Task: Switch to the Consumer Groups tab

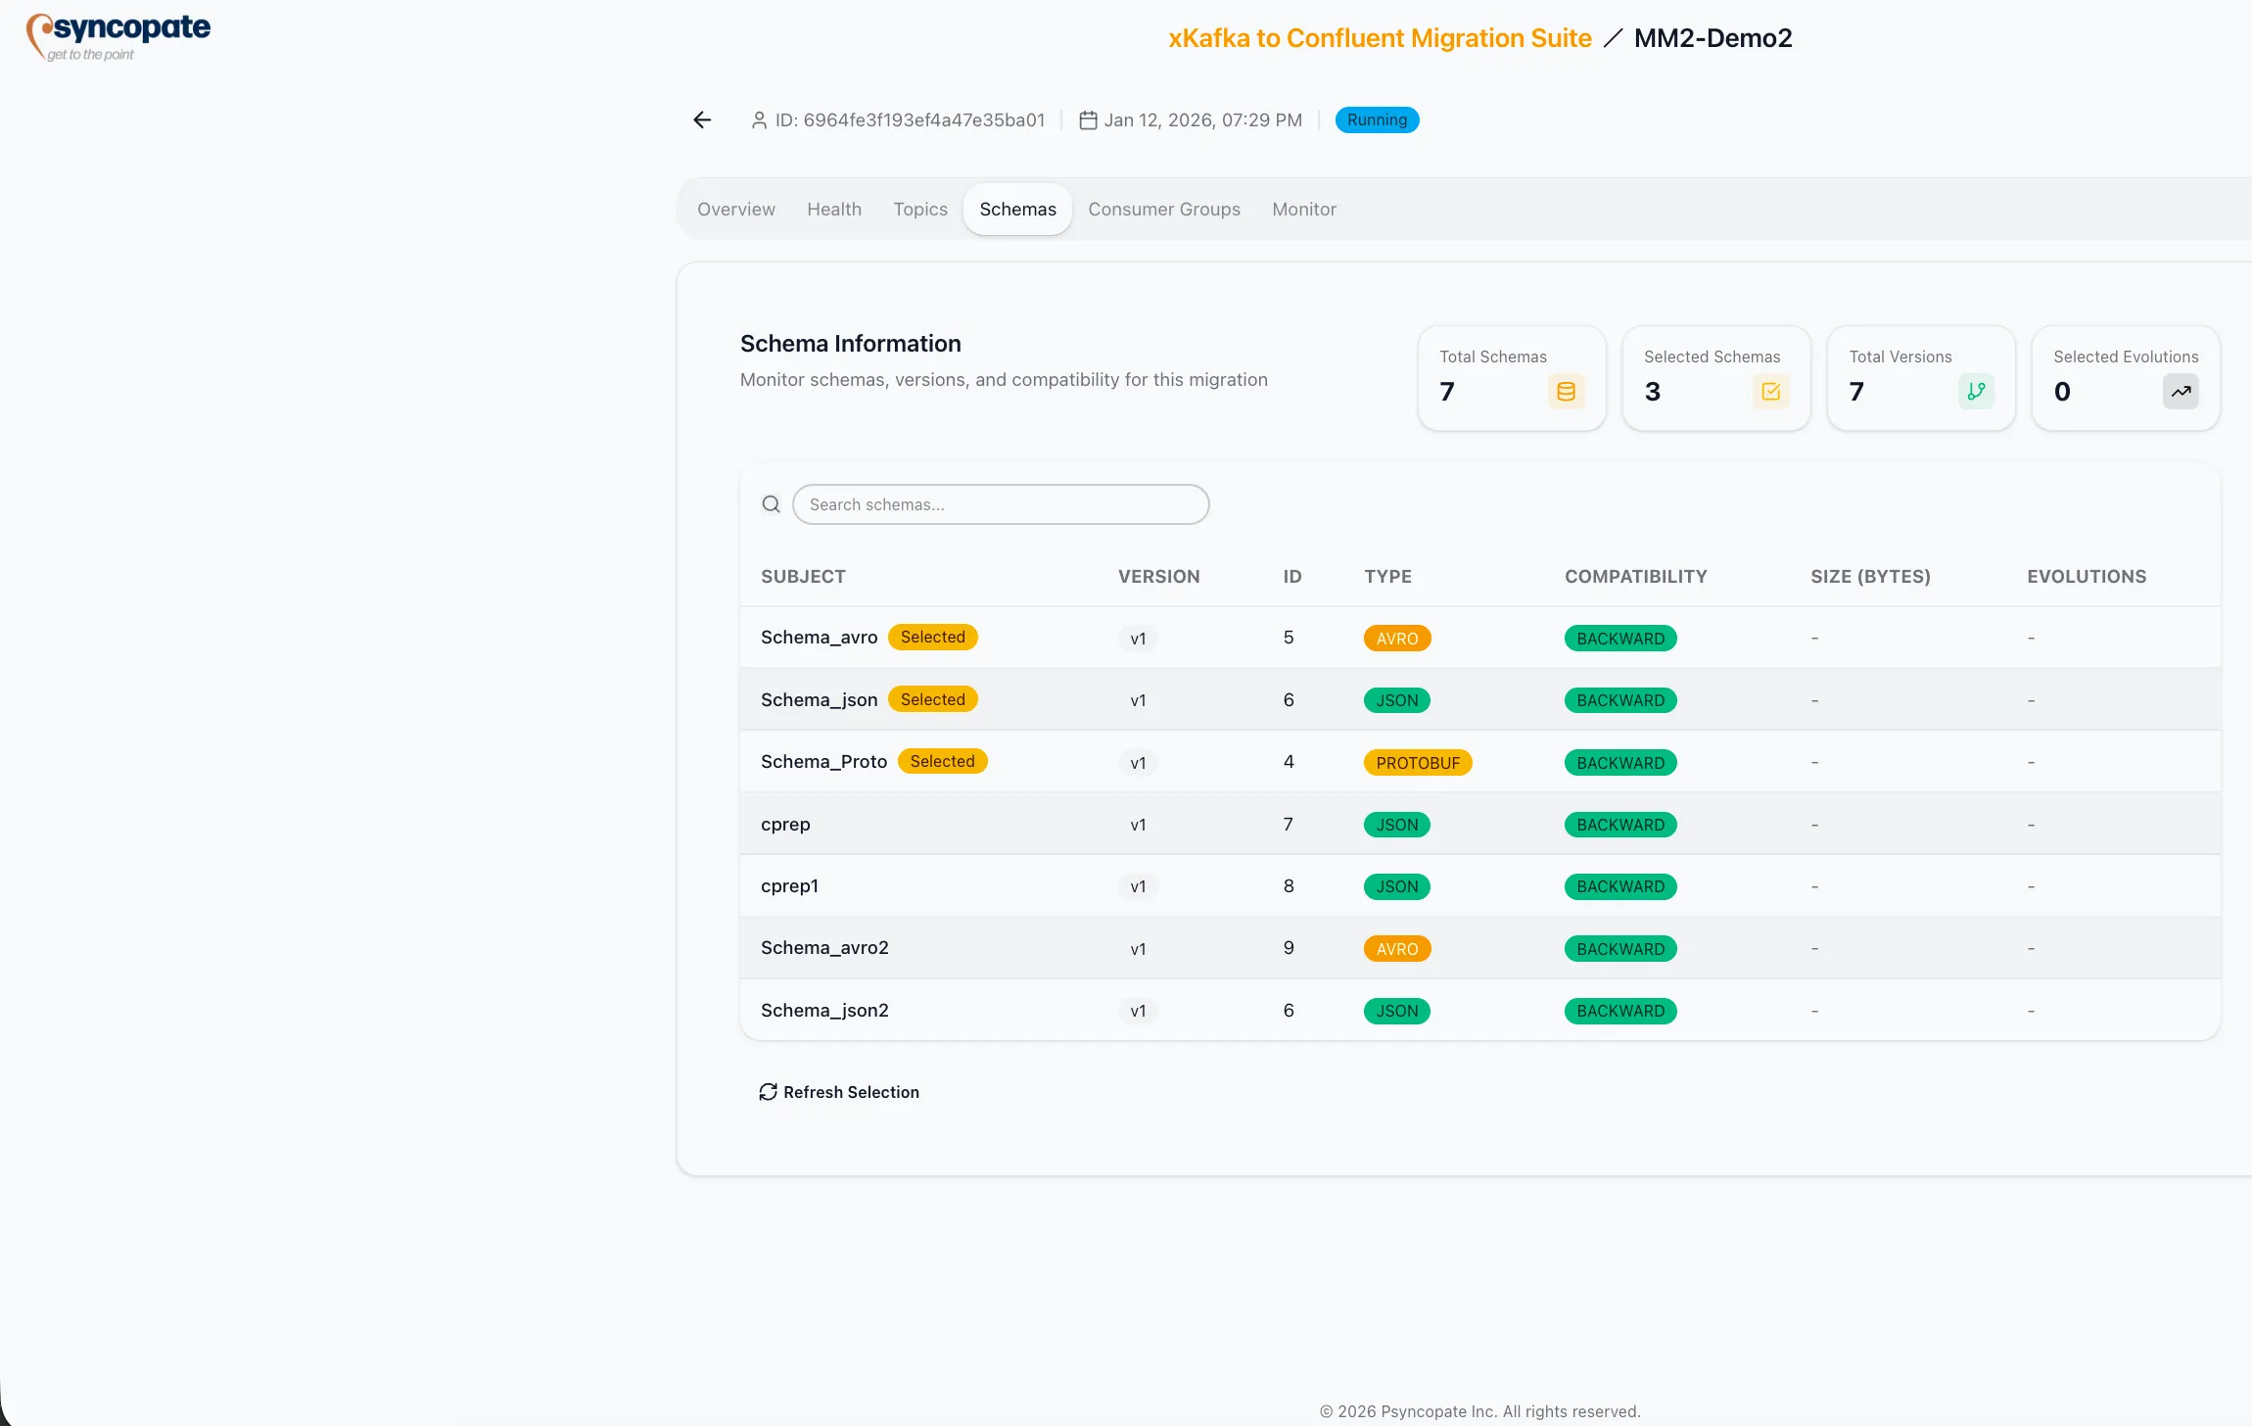Action: 1164,209
